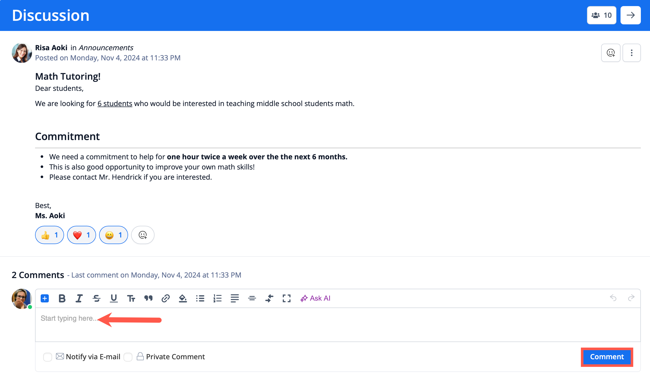
Task: Open the text size formatting options
Action: [x=131, y=298]
